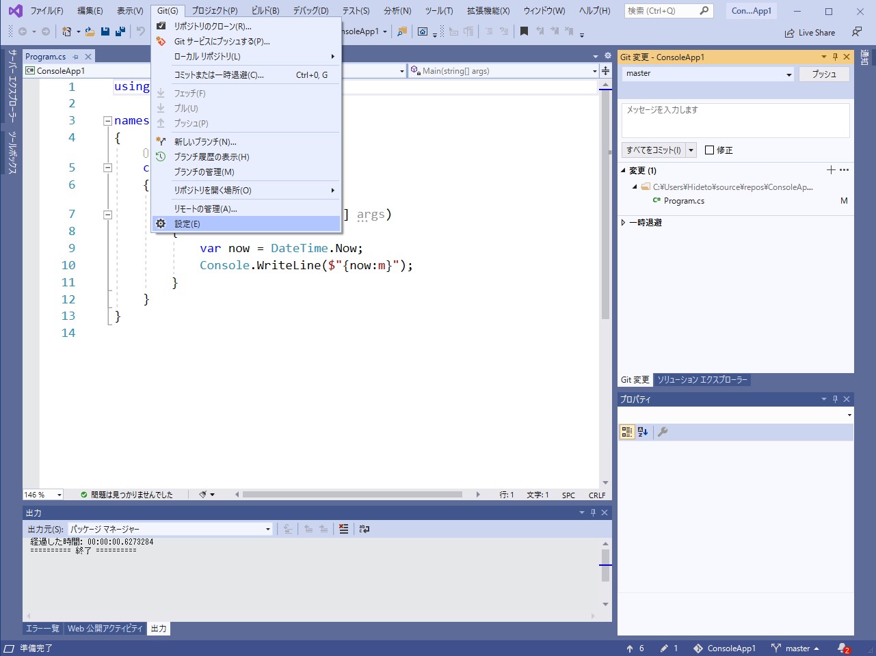Close the output panel
This screenshot has height=656, width=876.
click(x=605, y=512)
